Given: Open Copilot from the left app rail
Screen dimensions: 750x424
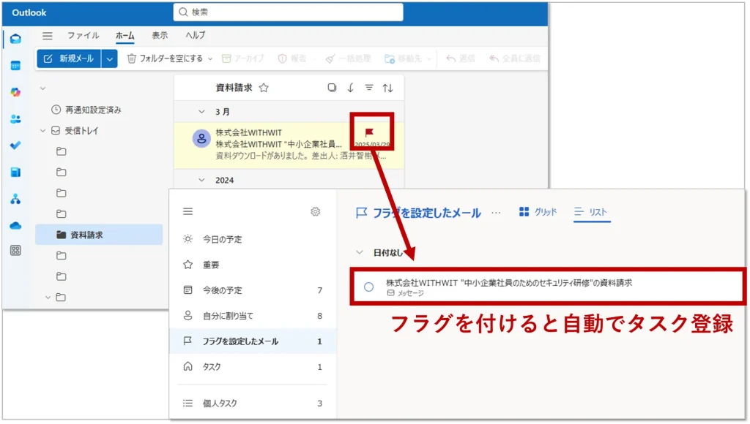Looking at the screenshot, I should 15,92.
